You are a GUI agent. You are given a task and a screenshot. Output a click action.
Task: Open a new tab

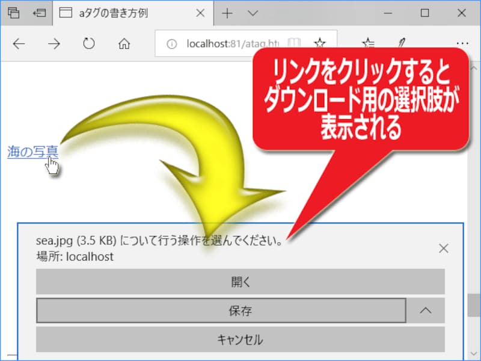227,12
